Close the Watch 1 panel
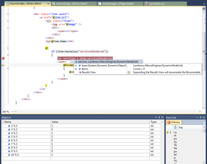The height and width of the screenshot is (164, 207). point(162,117)
